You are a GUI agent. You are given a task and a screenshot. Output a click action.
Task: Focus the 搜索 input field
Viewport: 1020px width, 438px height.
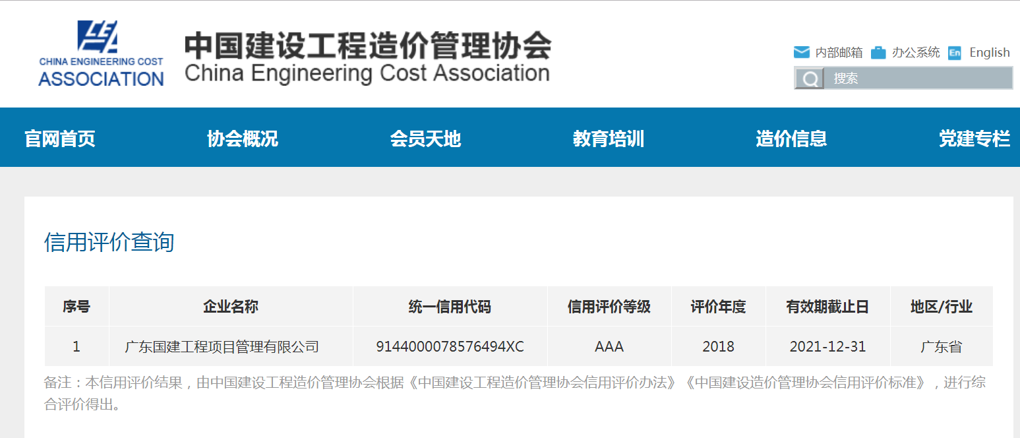pyautogui.click(x=918, y=78)
